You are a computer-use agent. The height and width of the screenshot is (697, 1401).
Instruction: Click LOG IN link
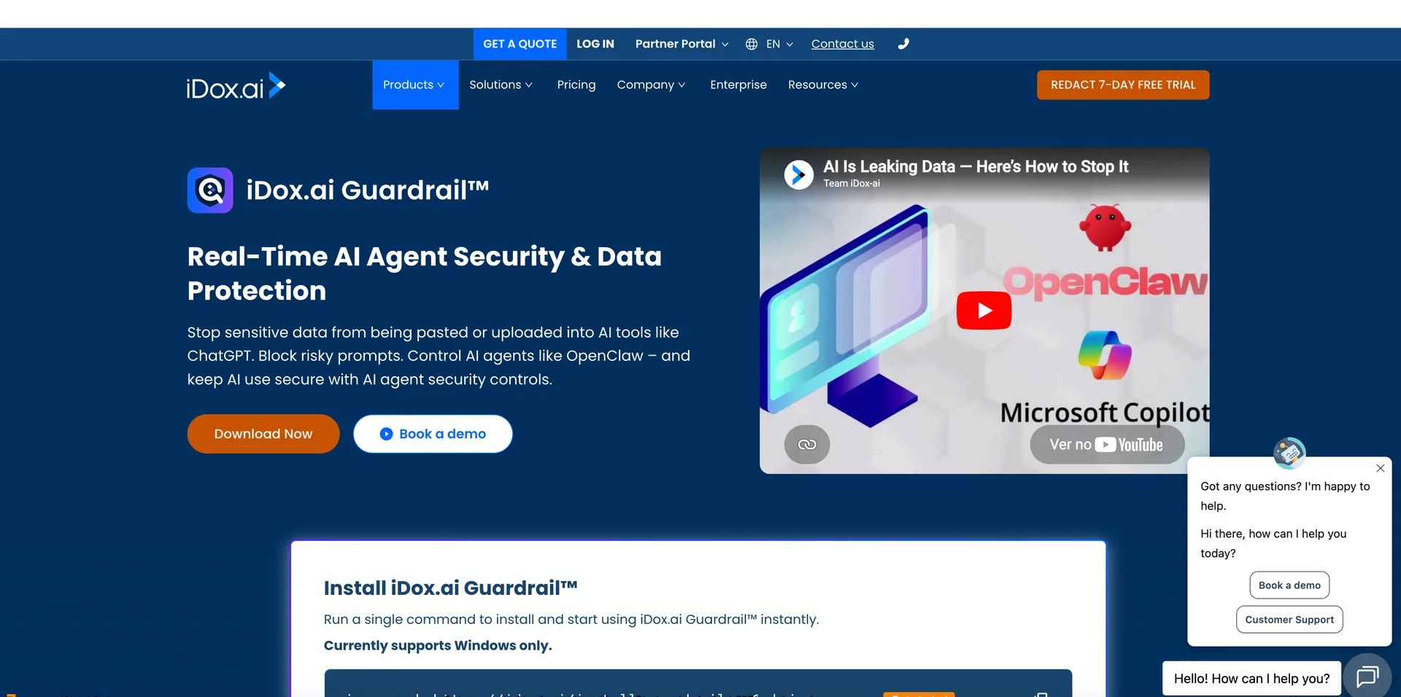pos(595,44)
